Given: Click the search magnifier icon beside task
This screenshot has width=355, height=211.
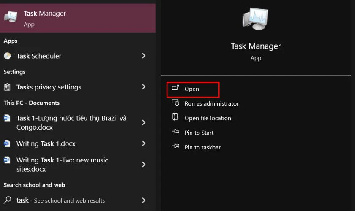Looking at the screenshot, I should (x=8, y=200).
